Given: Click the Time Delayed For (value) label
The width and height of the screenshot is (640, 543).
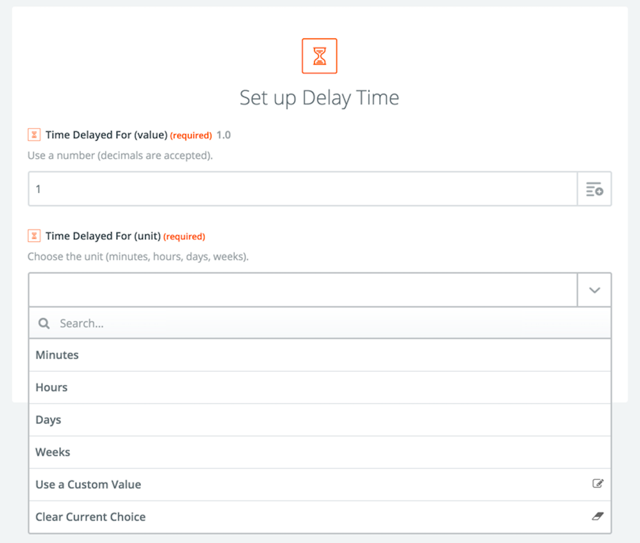Looking at the screenshot, I should (x=107, y=135).
